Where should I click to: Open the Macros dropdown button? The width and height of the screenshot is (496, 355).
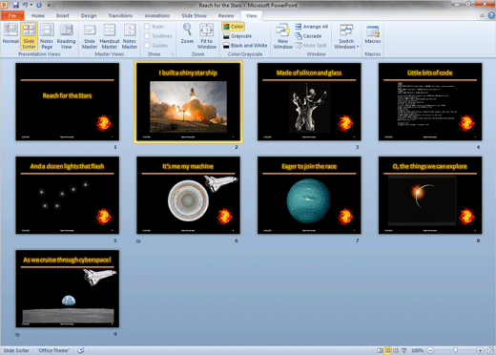click(373, 34)
